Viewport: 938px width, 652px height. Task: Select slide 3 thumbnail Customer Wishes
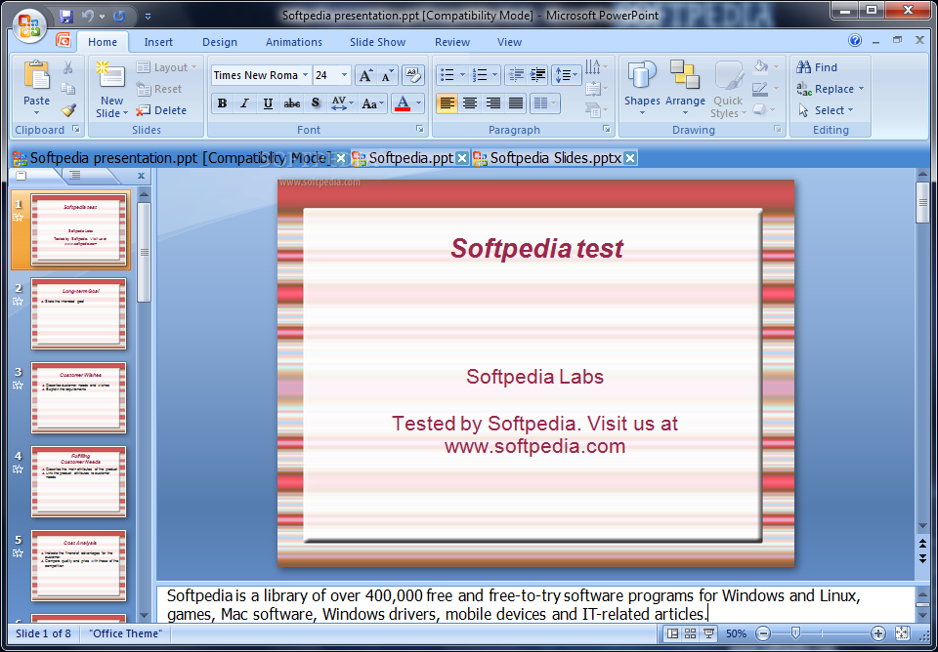tap(79, 397)
